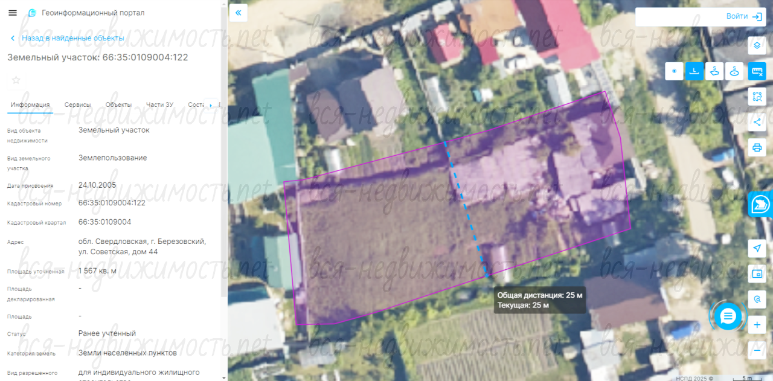The height and width of the screenshot is (381, 773).
Task: Print the map view
Action: click(x=757, y=147)
